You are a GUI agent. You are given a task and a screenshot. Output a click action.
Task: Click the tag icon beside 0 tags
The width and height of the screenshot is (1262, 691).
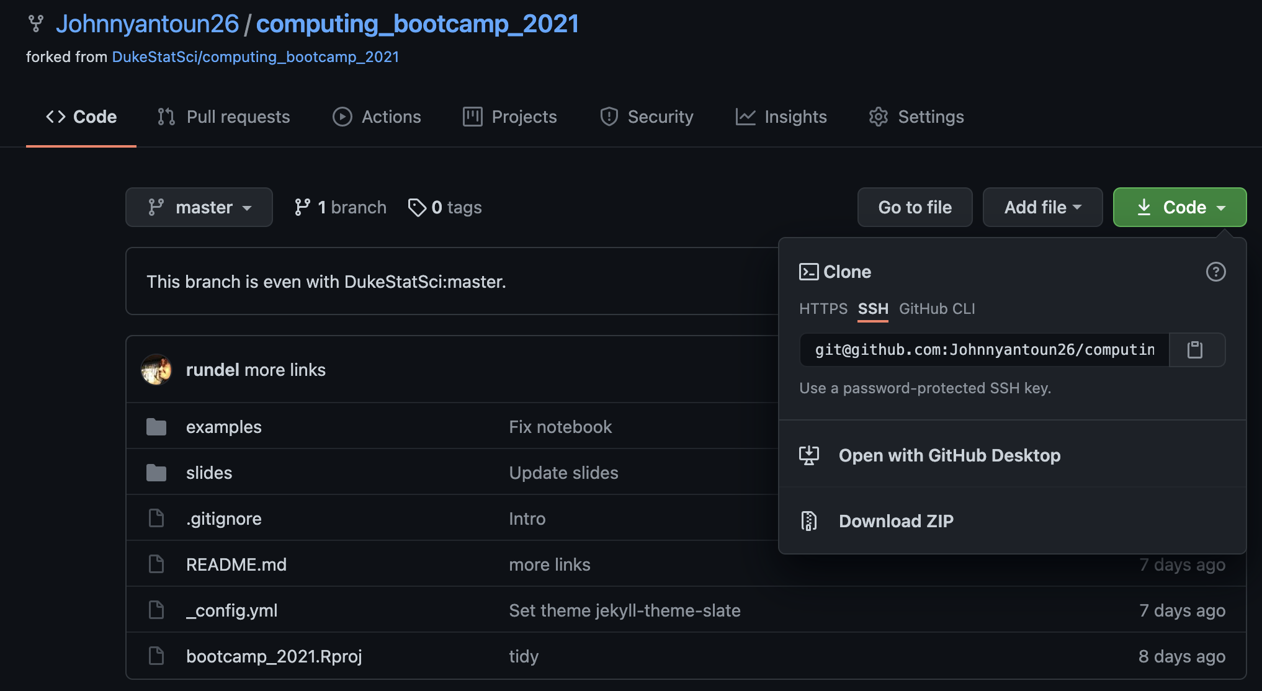416,207
